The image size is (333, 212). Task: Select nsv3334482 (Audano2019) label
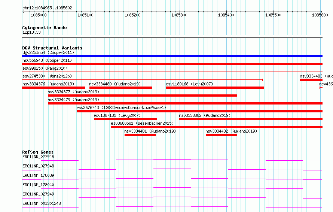[231, 131]
